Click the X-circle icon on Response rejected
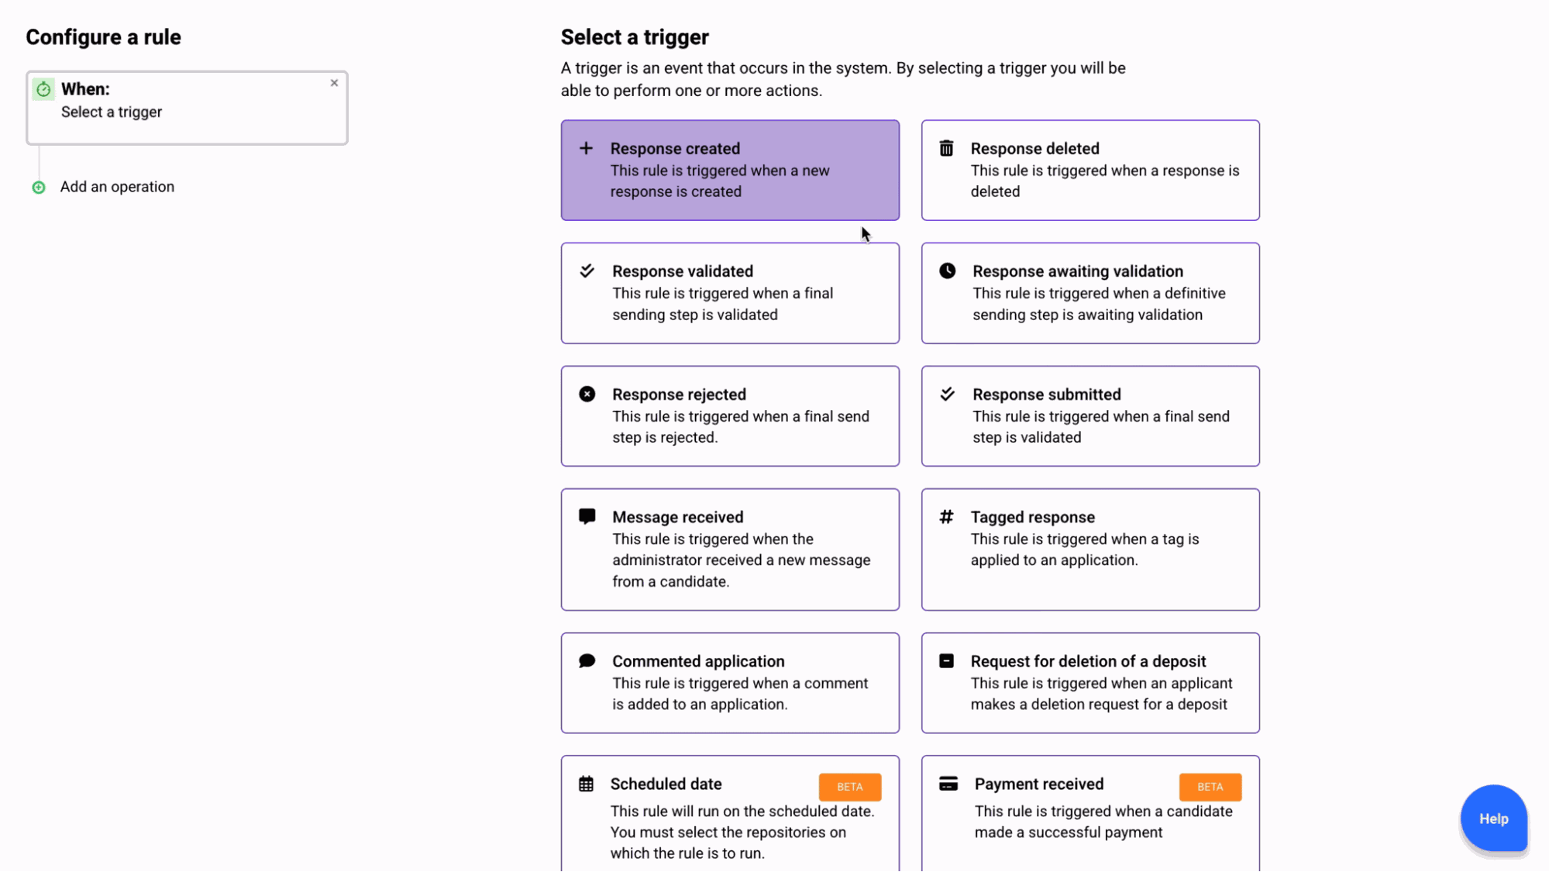The height and width of the screenshot is (872, 1549). pos(587,394)
